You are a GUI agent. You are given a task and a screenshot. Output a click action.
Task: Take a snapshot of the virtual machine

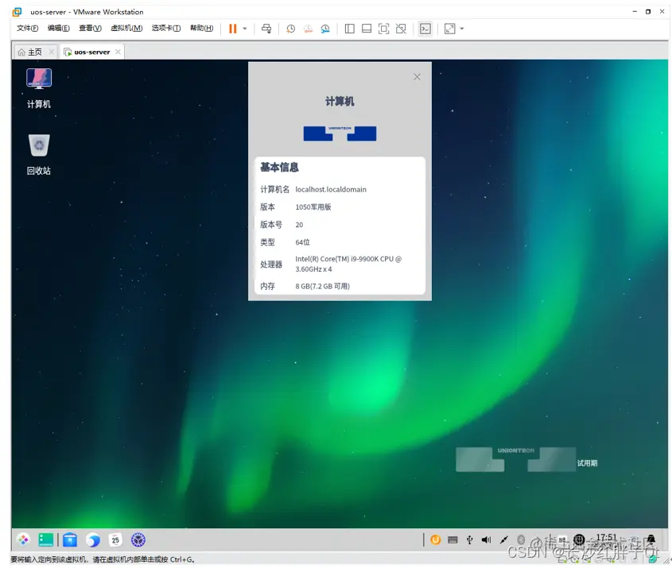pos(290,29)
